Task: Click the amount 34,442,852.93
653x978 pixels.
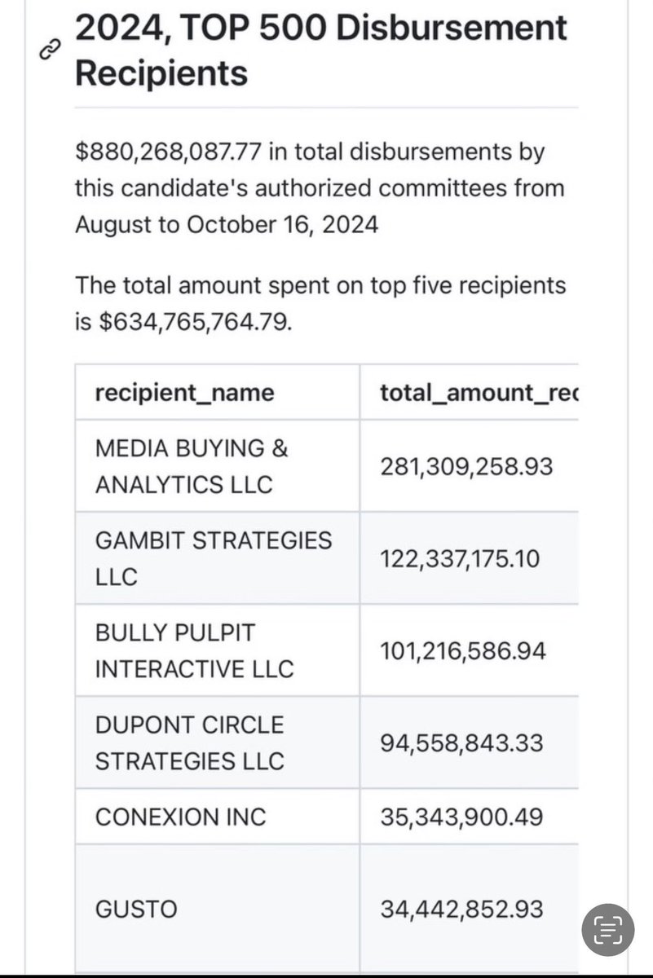Action: [x=461, y=909]
